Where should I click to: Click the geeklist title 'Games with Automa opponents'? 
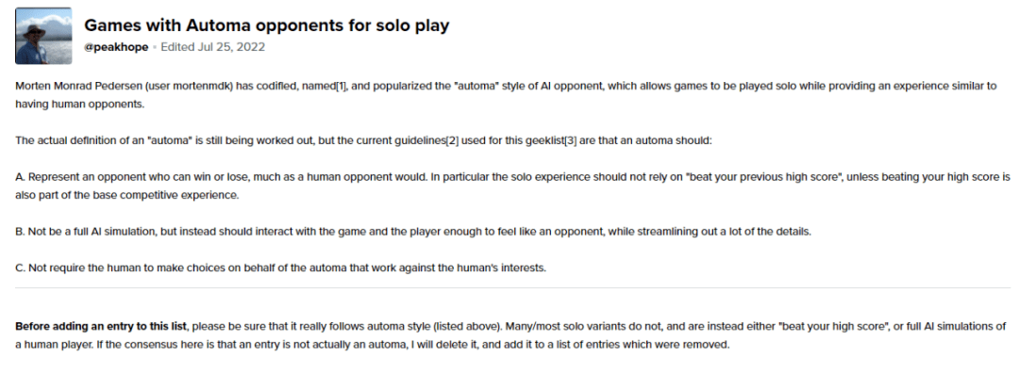(266, 24)
